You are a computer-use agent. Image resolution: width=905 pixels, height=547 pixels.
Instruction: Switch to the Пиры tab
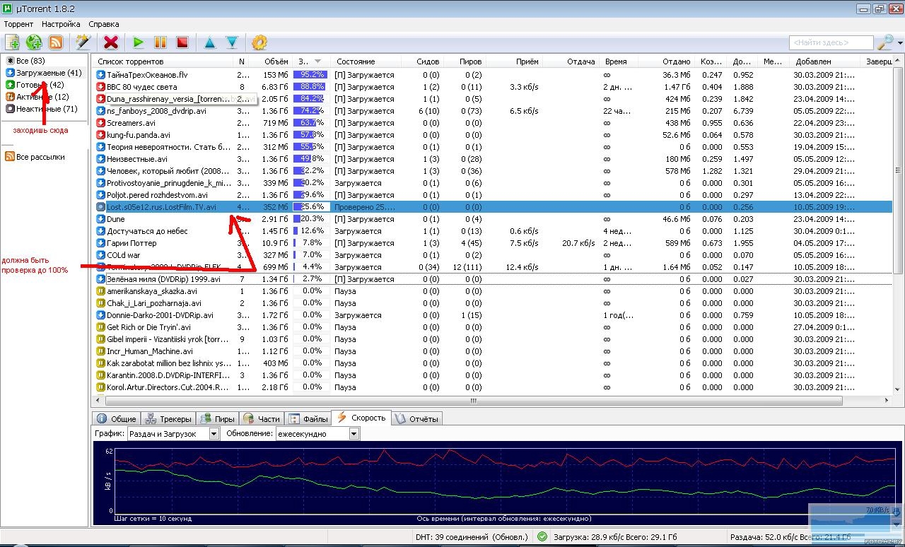(218, 418)
